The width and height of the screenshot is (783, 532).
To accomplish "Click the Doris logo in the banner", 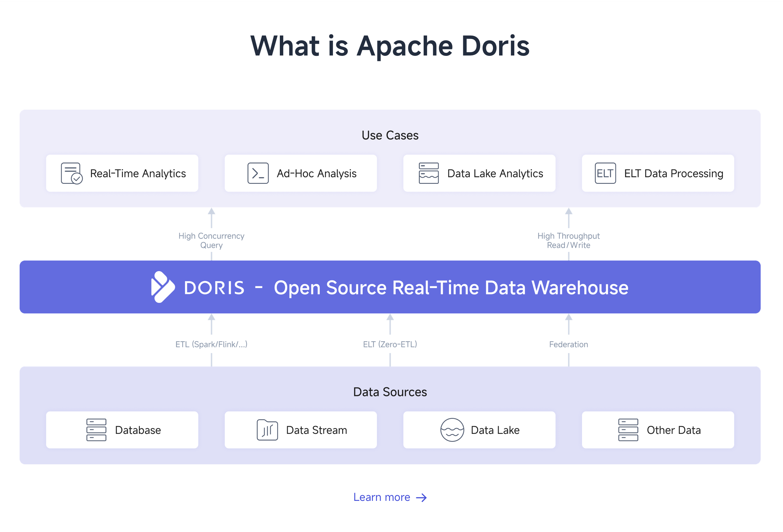I will click(x=163, y=287).
